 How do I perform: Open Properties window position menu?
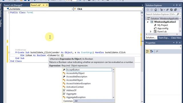[x=174, y=43]
